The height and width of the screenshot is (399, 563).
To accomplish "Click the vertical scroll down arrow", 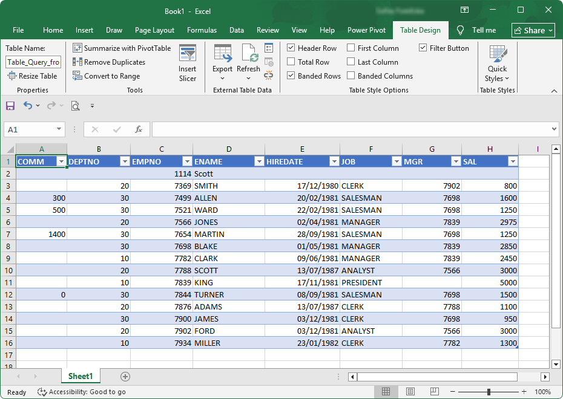I will coord(556,365).
